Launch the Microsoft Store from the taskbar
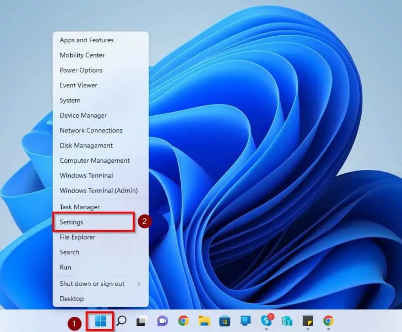 225,321
